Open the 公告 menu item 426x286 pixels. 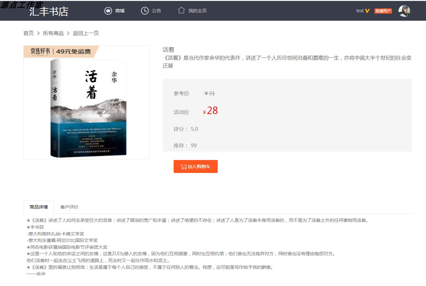pyautogui.click(x=156, y=11)
